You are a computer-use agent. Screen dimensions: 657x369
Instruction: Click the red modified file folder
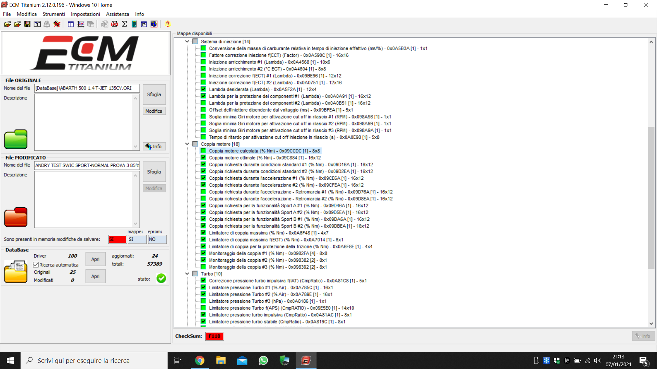16,217
